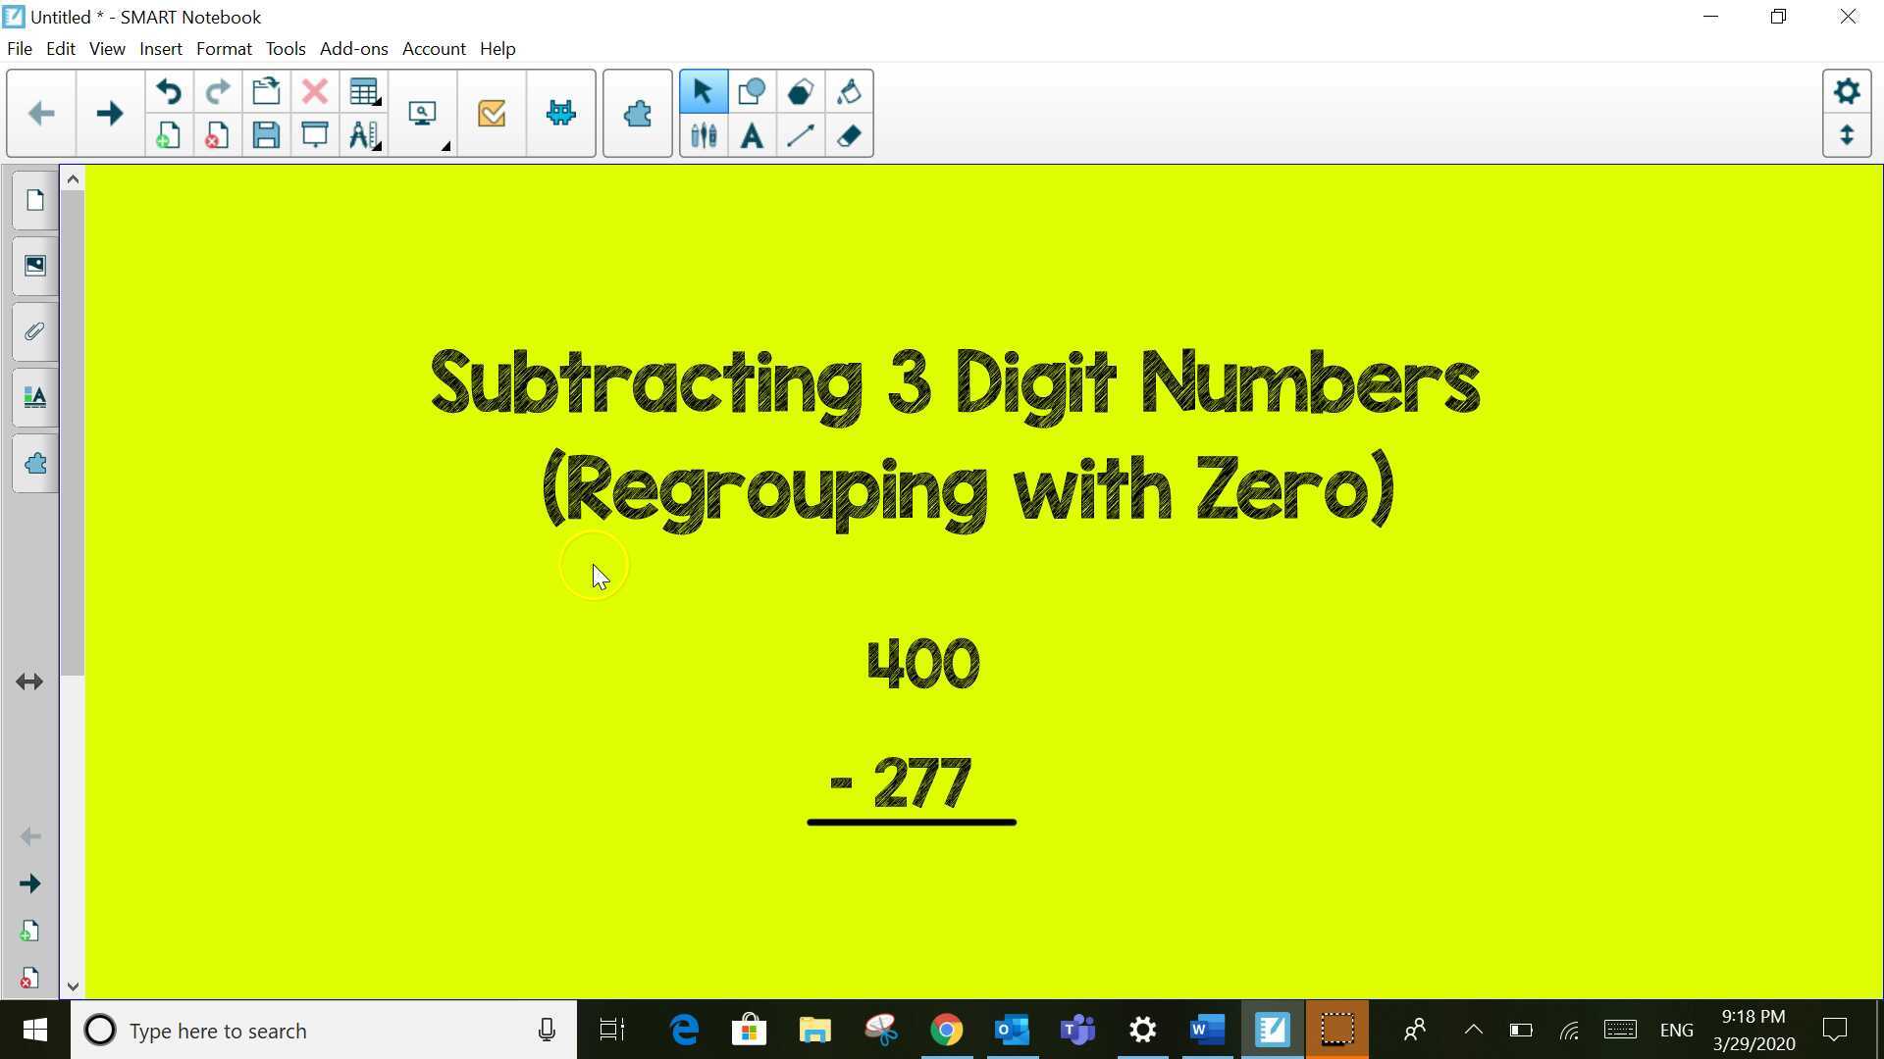Undo the last action
Image resolution: width=1884 pixels, height=1059 pixels.
[168, 91]
